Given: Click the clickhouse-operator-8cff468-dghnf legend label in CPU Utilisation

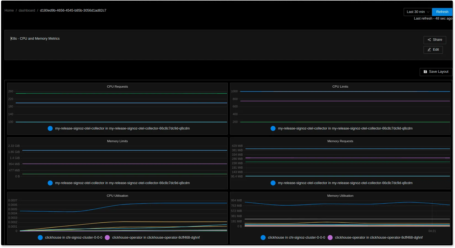Looking at the screenshot, I should (156, 238).
